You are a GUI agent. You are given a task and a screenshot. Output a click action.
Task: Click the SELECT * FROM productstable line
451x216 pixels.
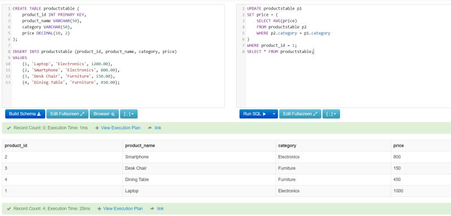click(280, 52)
